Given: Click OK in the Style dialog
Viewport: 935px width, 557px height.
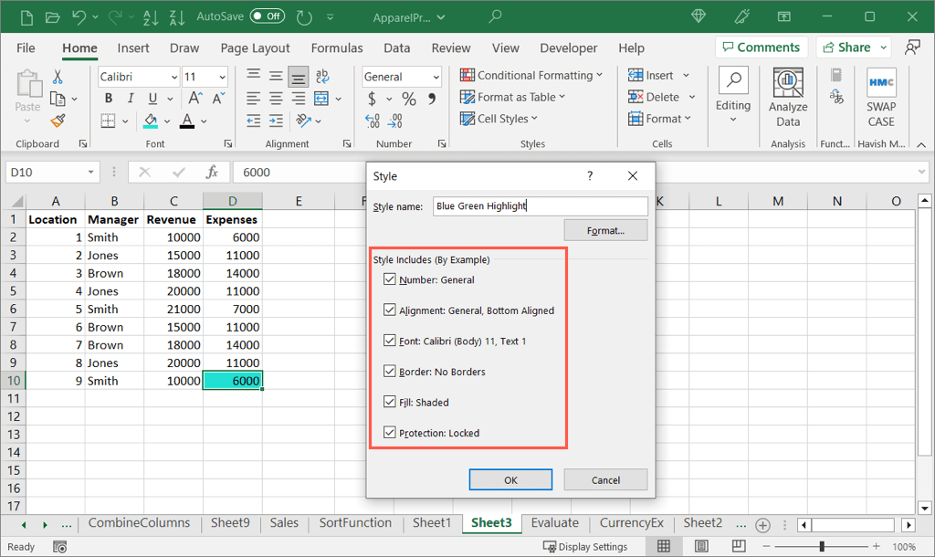Looking at the screenshot, I should 510,479.
